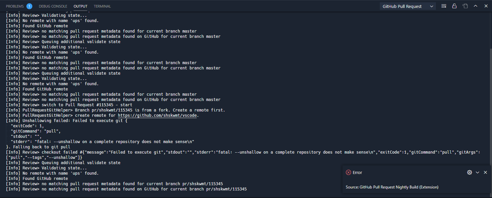This screenshot has height=198, width=492.
Task: Dismiss the Error notification with its X
Action: coord(485,172)
